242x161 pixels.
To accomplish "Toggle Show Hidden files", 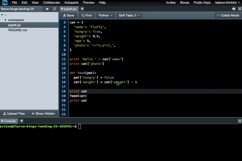I will [43, 114].
